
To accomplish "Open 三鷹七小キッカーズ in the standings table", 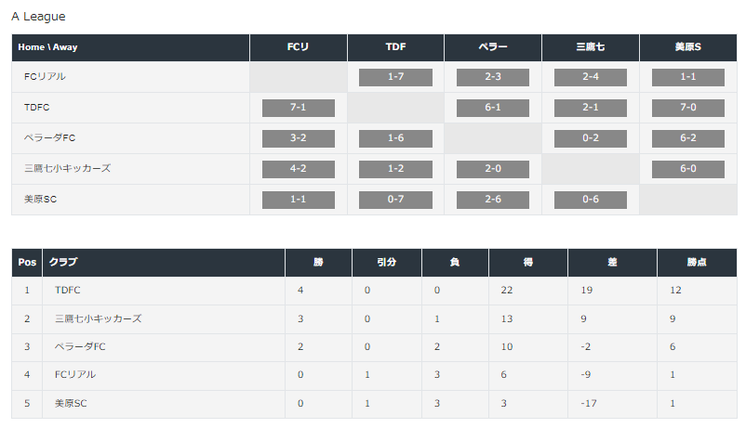I will click(98, 318).
